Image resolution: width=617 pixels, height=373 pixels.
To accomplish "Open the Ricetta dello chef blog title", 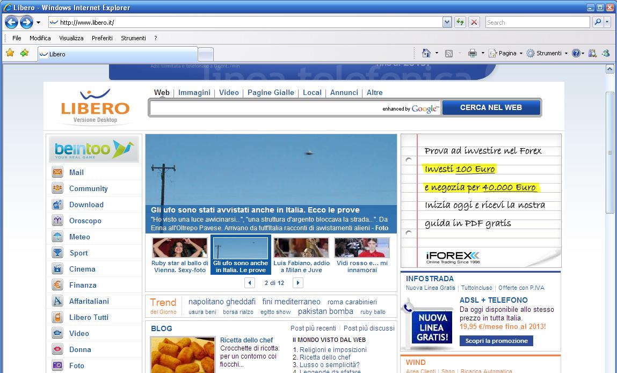I will tap(246, 340).
